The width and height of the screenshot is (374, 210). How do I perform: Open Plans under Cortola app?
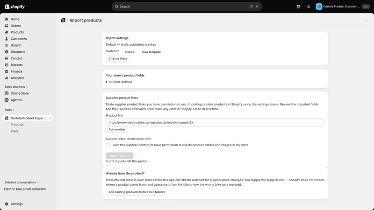tap(14, 131)
